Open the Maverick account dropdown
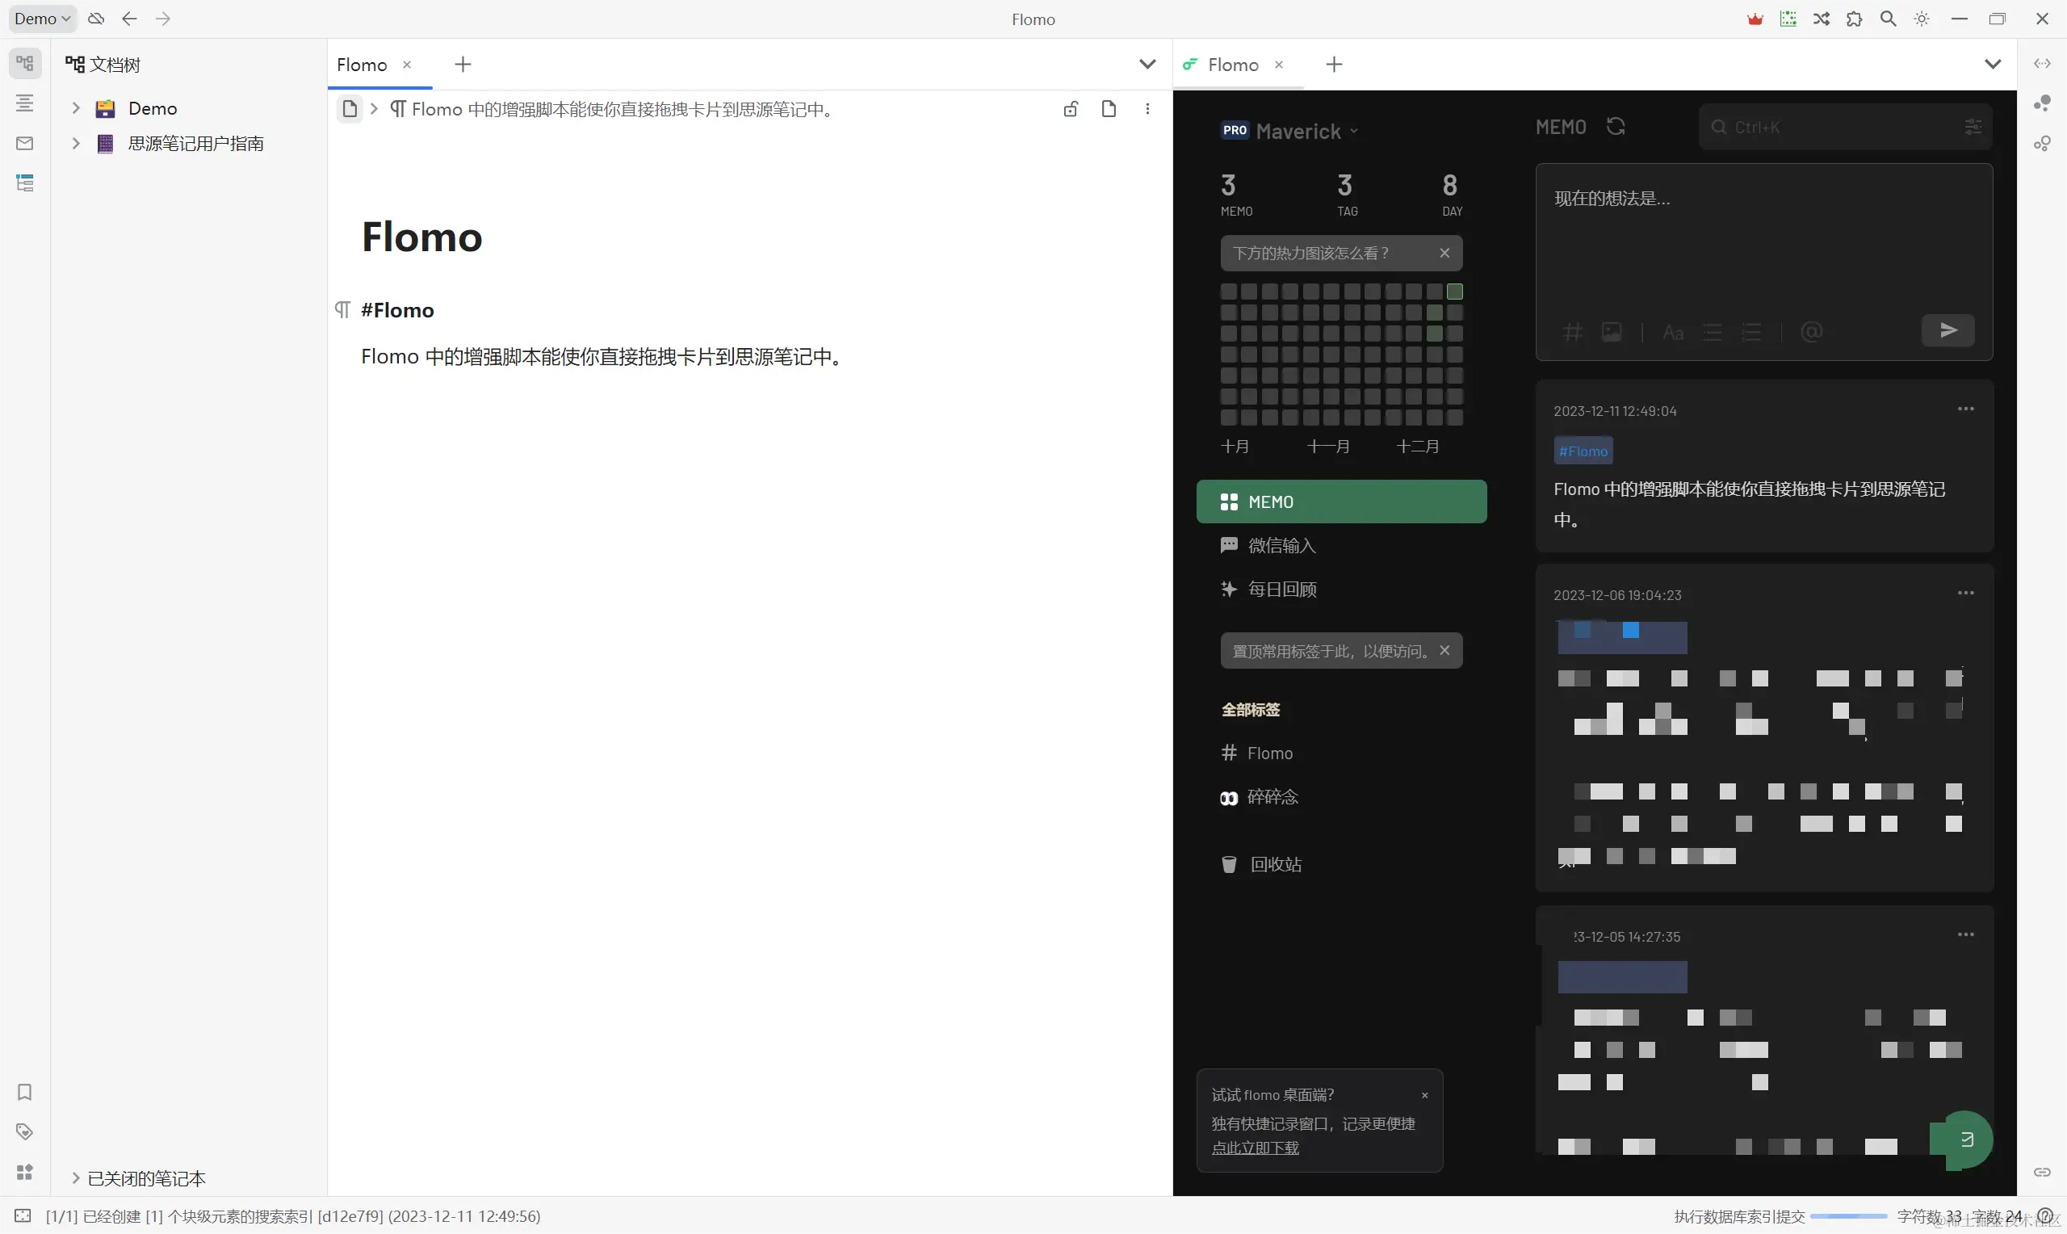The image size is (2067, 1234). 1306,131
